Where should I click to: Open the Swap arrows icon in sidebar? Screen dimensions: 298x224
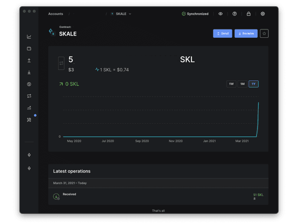pos(29,96)
